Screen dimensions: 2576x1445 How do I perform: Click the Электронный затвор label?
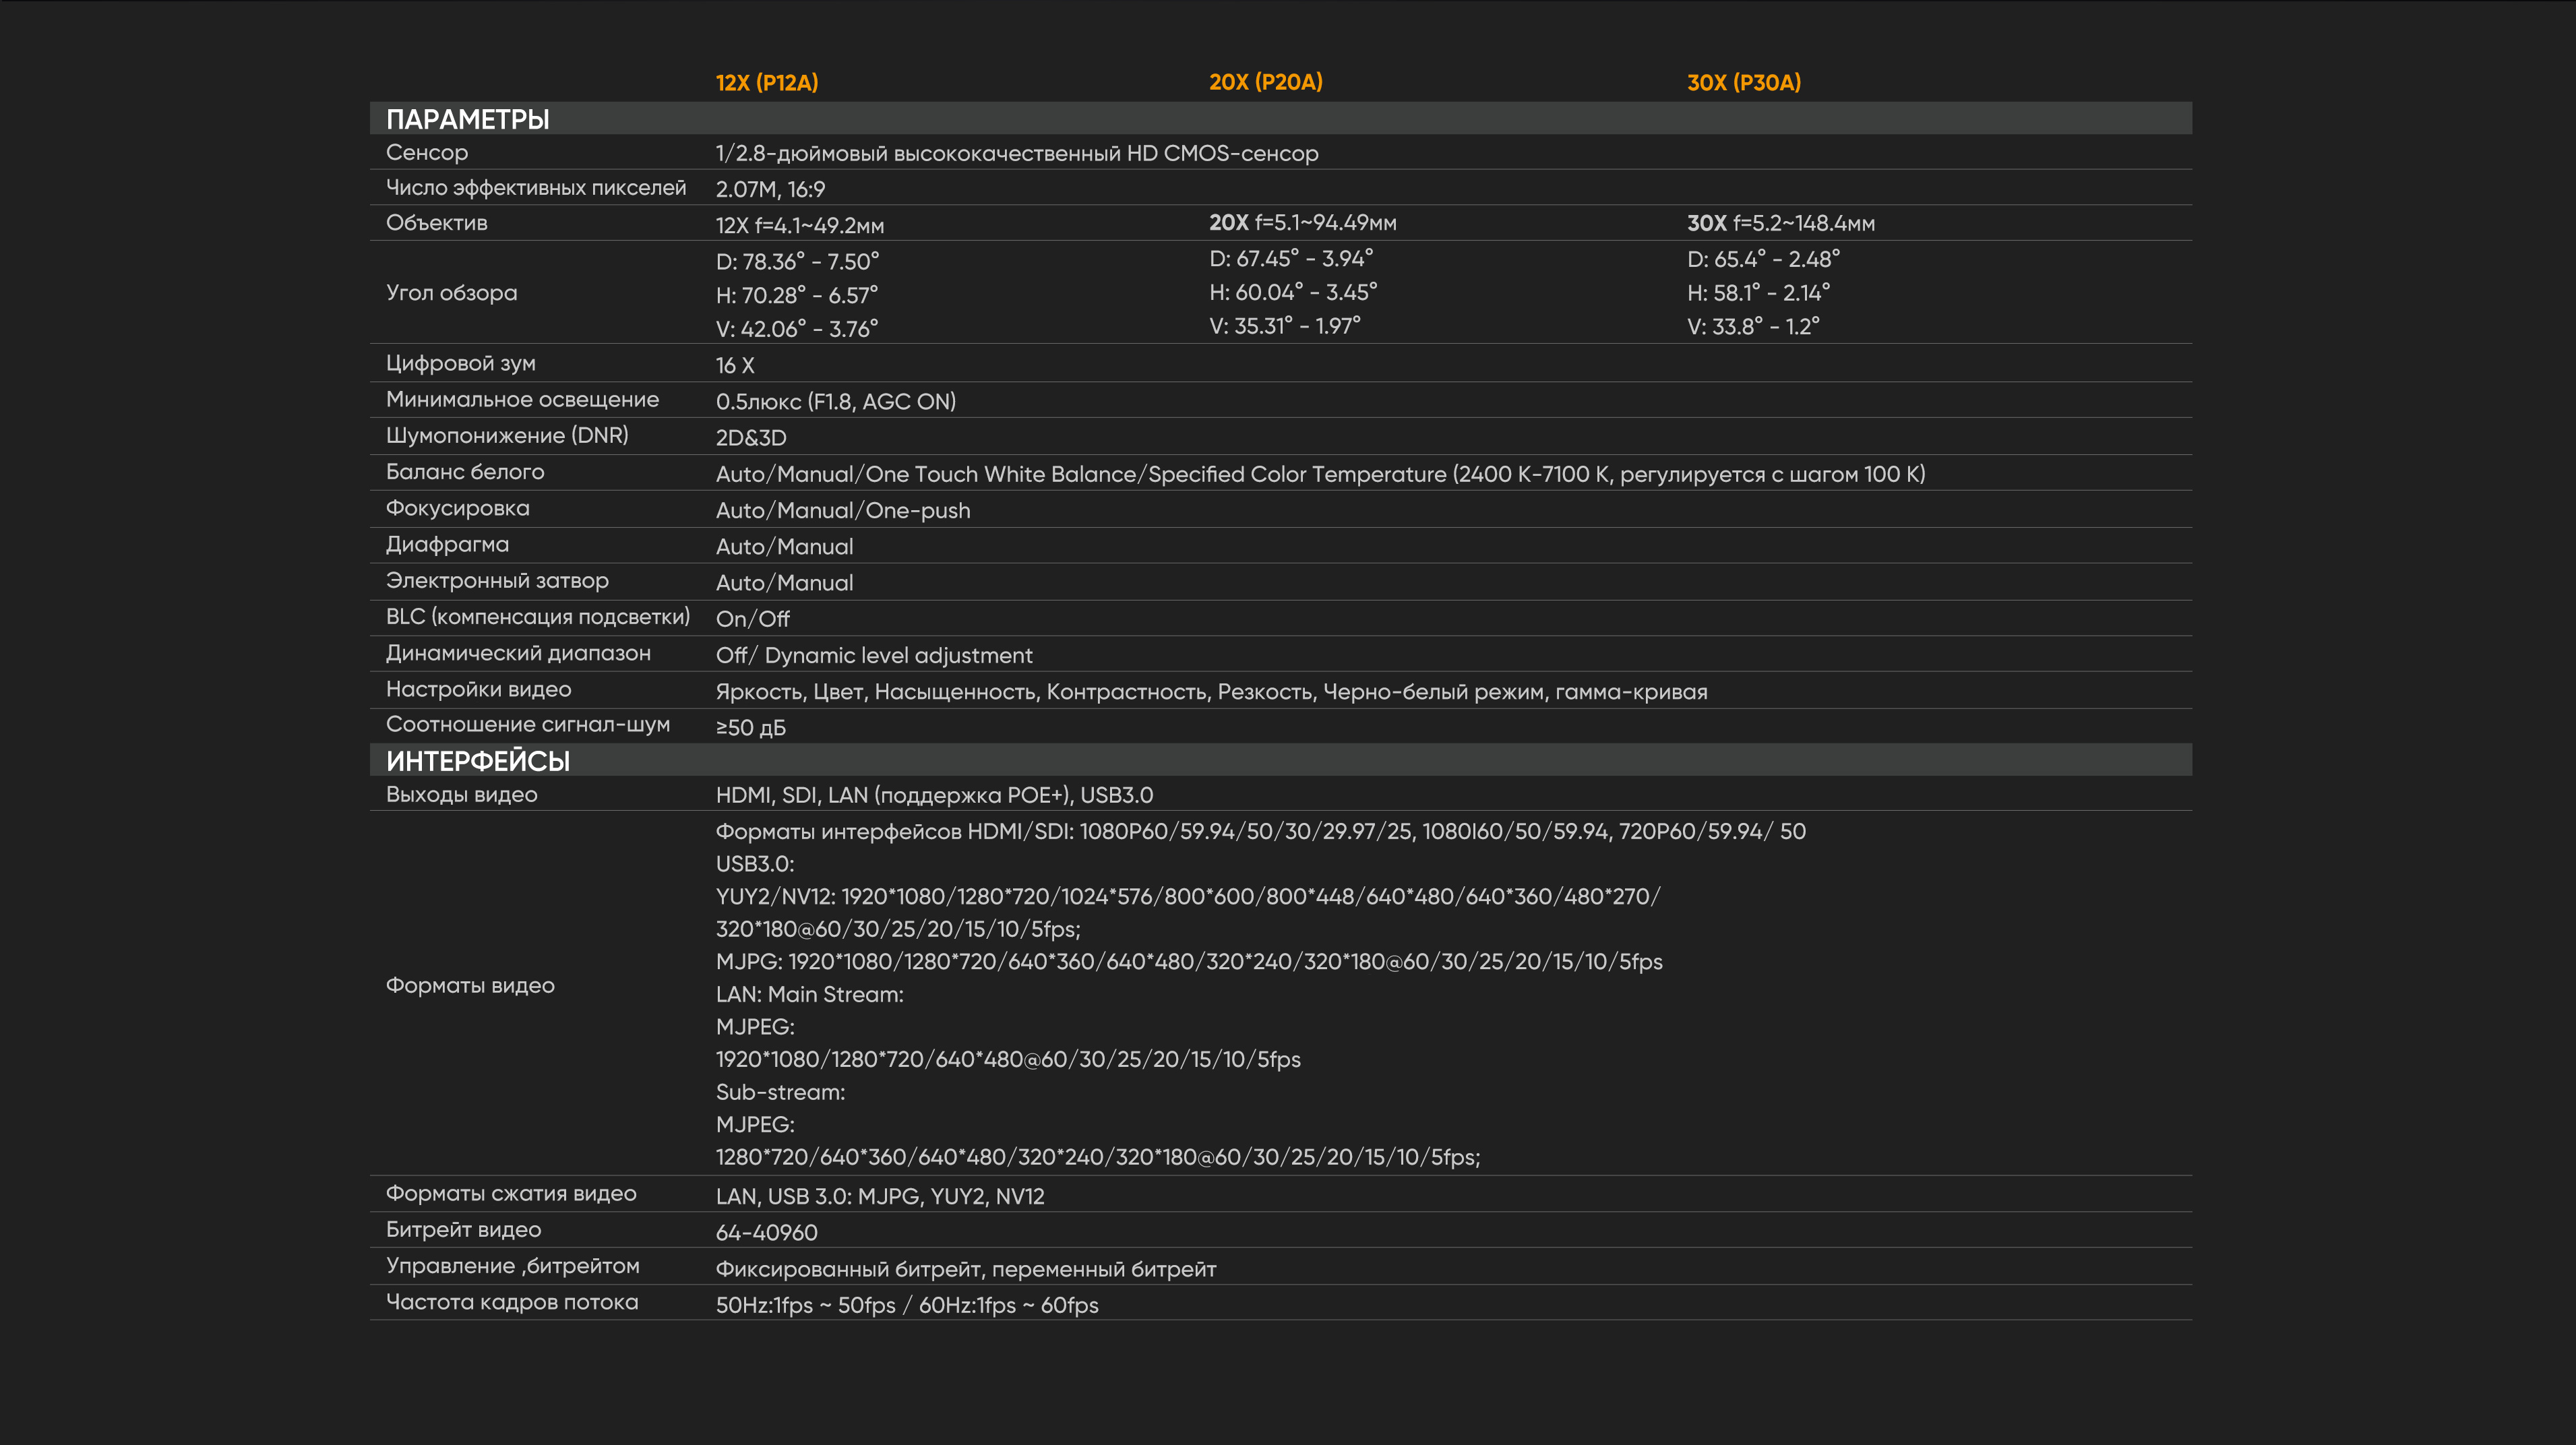[x=497, y=581]
